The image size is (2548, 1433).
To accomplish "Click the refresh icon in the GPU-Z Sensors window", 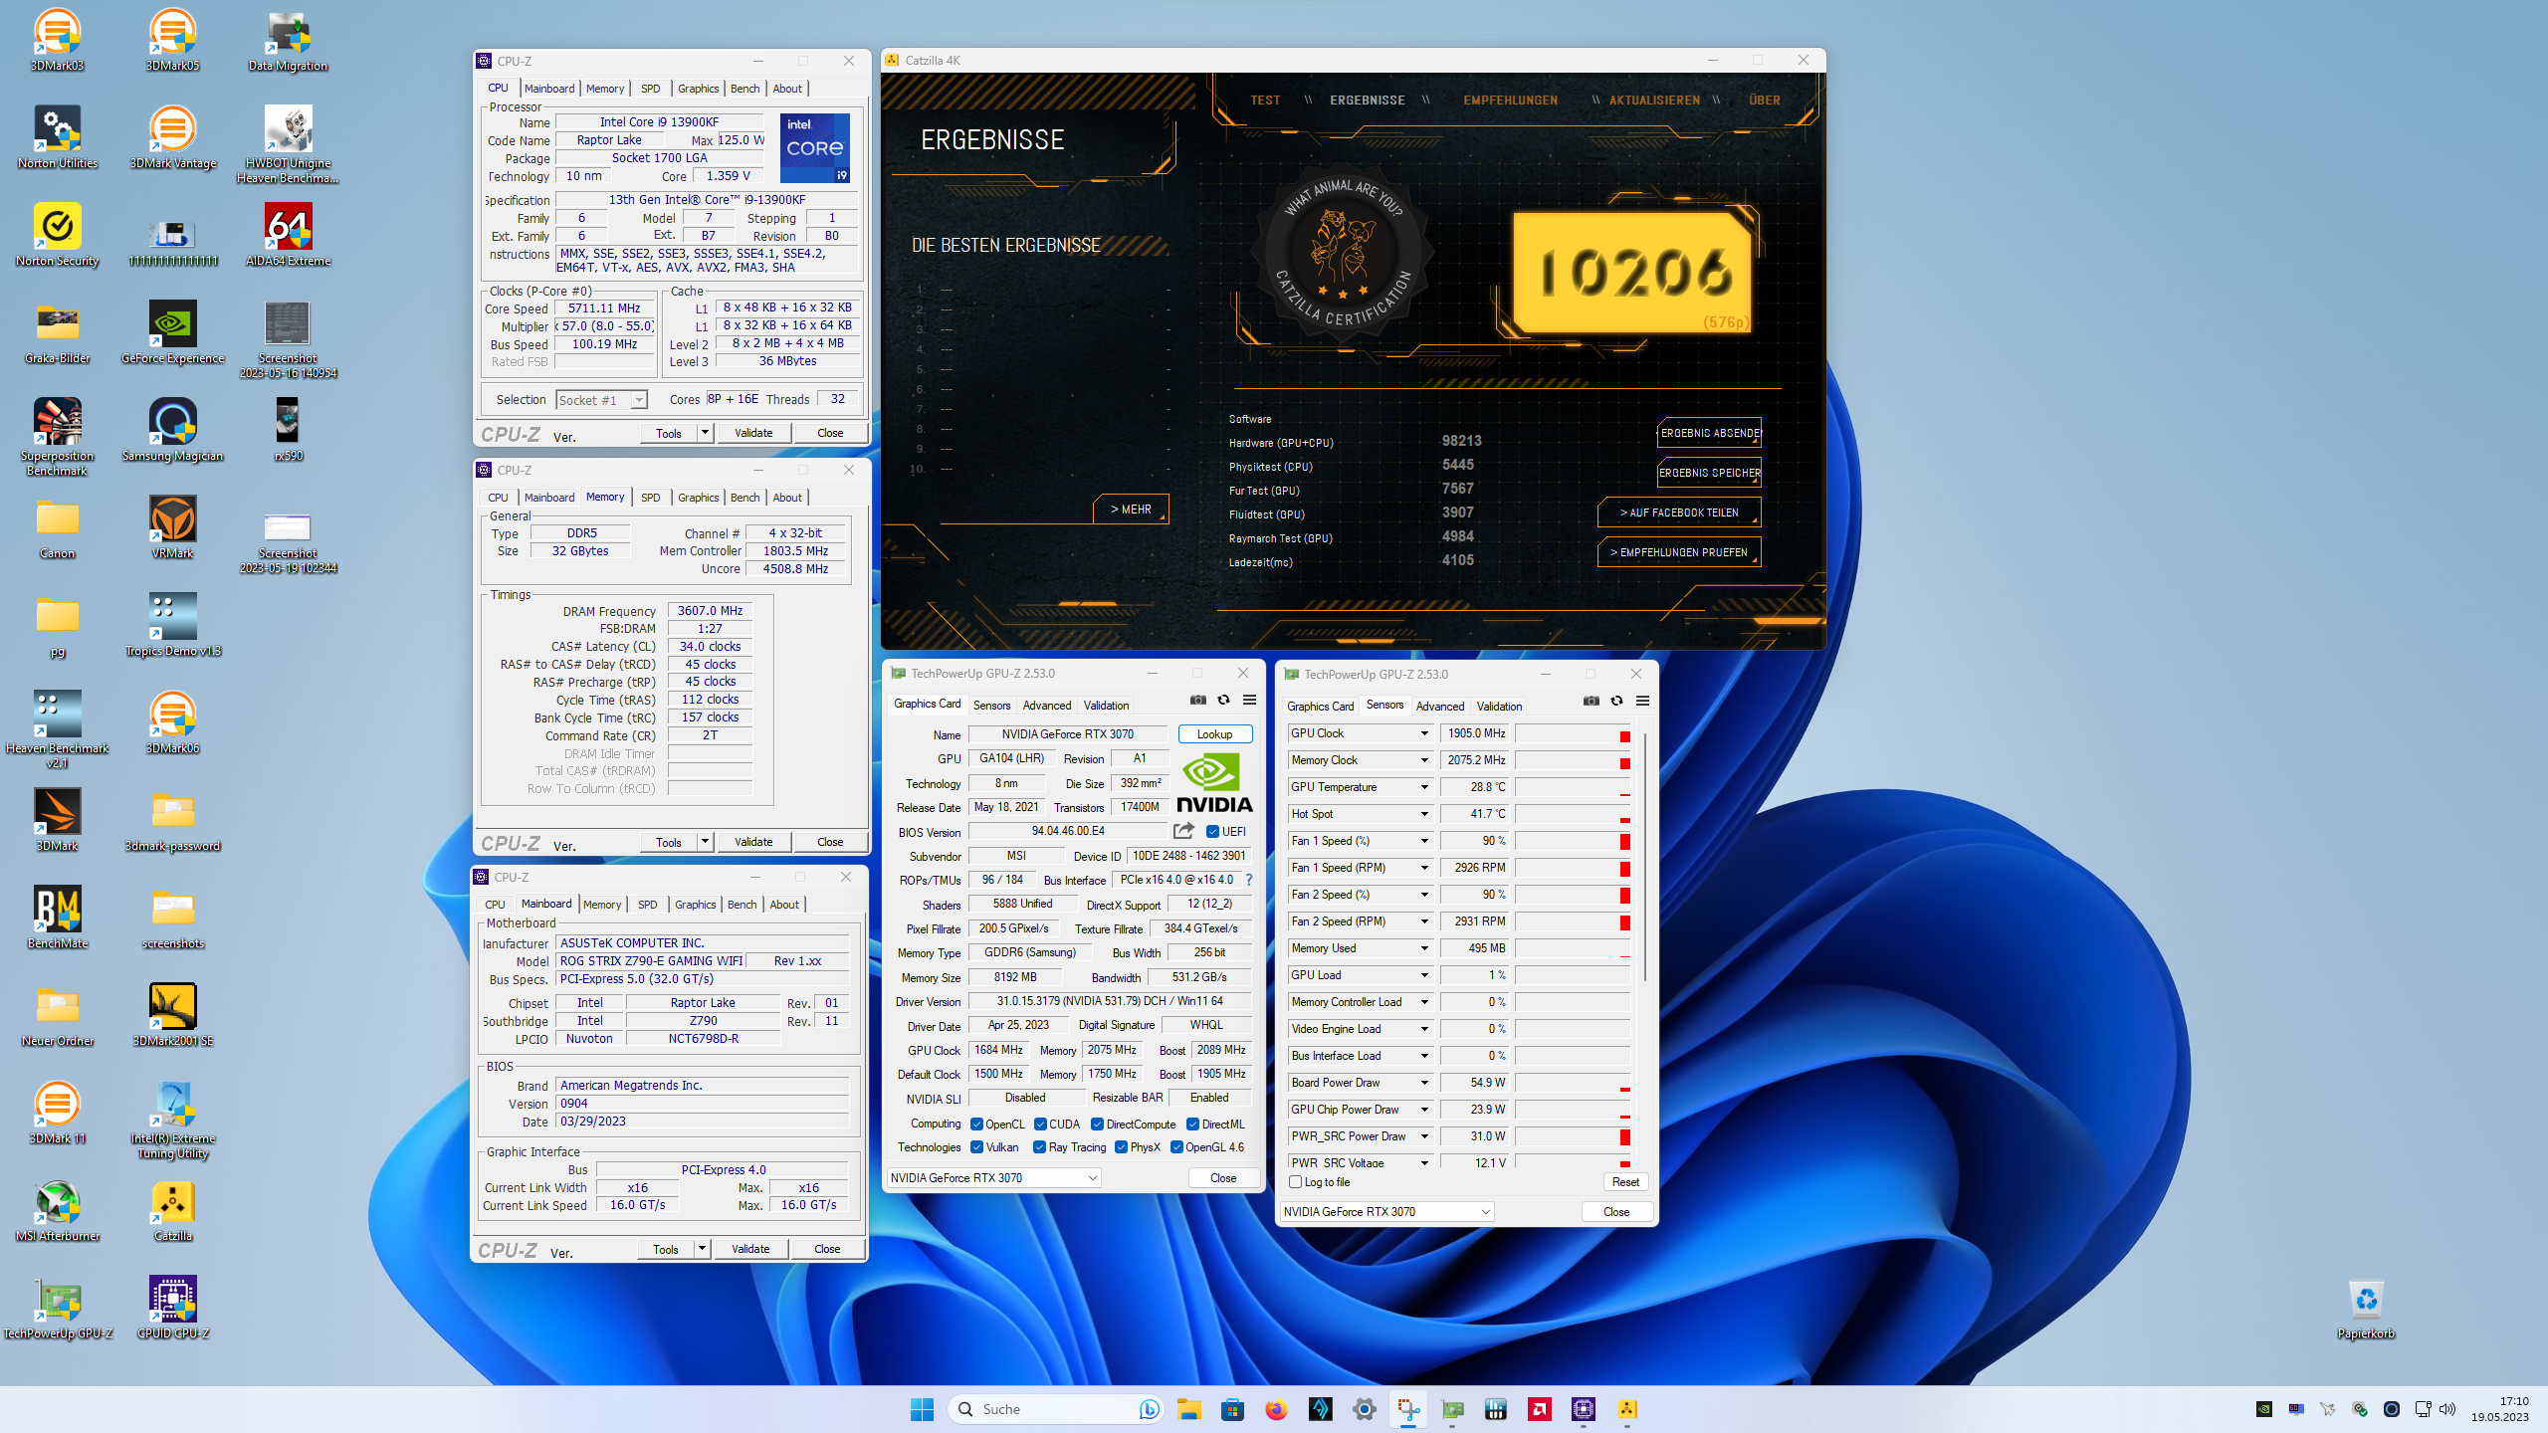I will tap(1616, 702).
